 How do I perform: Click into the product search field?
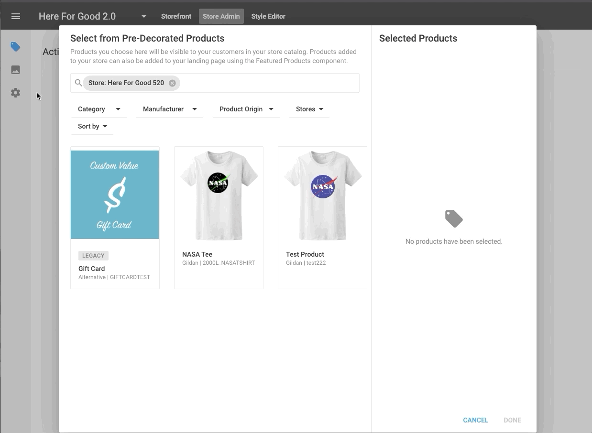point(268,83)
